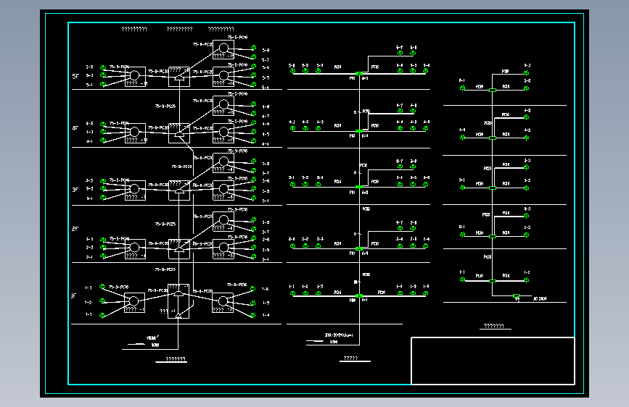The width and height of the screenshot is (629, 407).
Task: Select outlet 3-4 symbol in the left diagram
Action: 253,198
